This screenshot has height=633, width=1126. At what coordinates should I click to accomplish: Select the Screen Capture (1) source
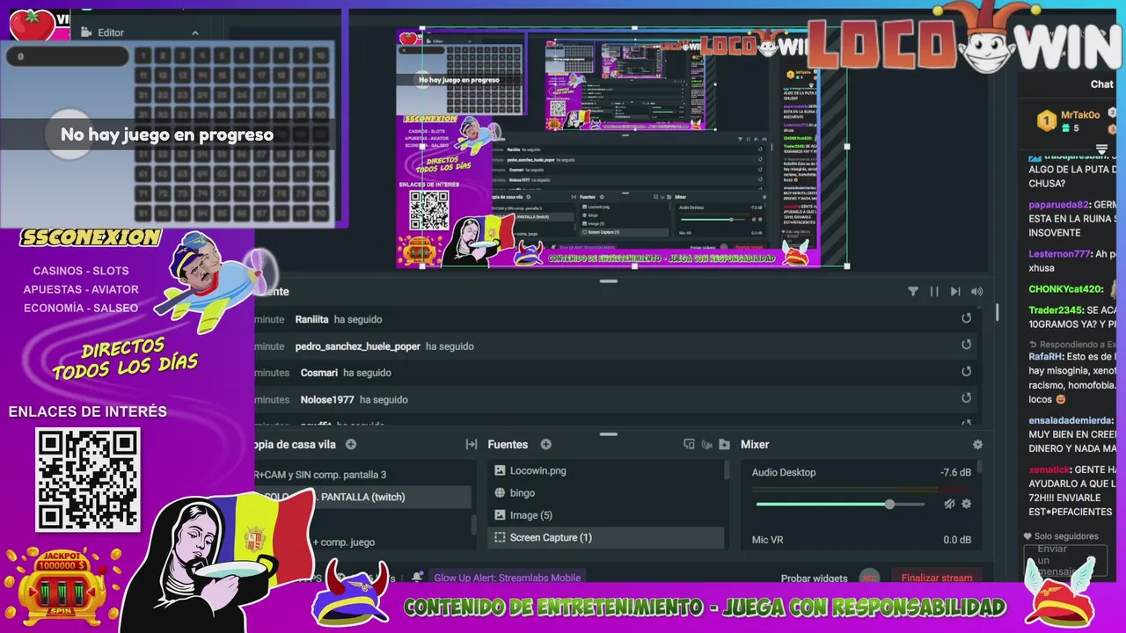(606, 537)
